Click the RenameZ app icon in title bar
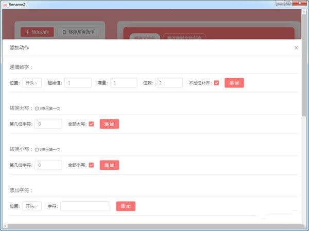309x231 pixels. (5, 5)
